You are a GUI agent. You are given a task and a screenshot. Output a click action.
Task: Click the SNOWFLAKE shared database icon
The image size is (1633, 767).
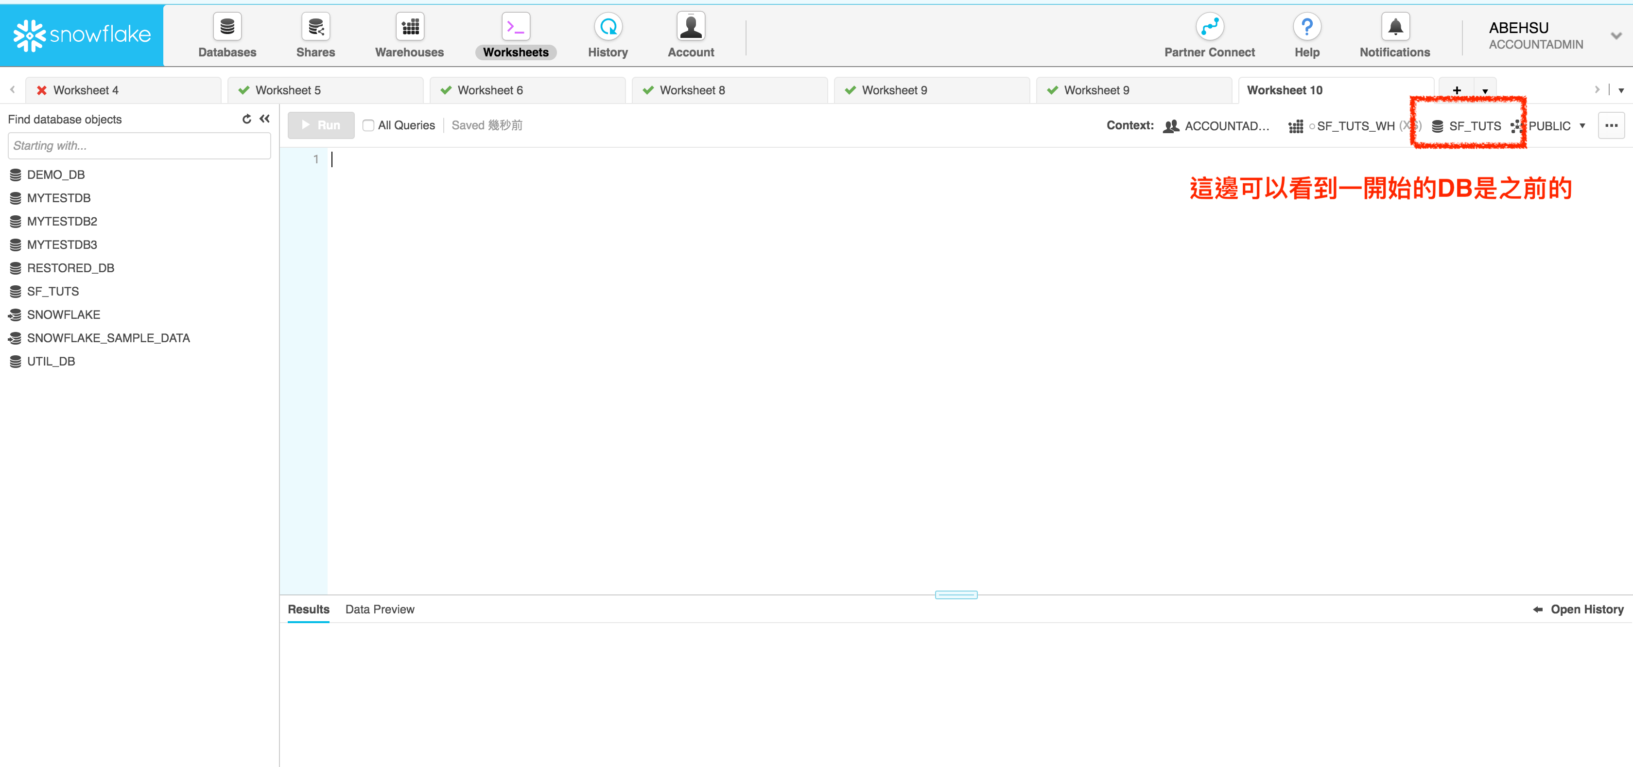[15, 315]
